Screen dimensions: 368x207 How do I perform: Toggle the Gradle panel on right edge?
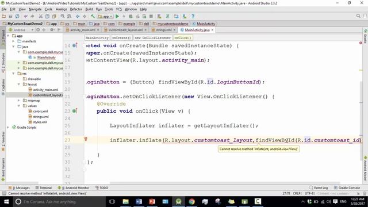click(365, 37)
